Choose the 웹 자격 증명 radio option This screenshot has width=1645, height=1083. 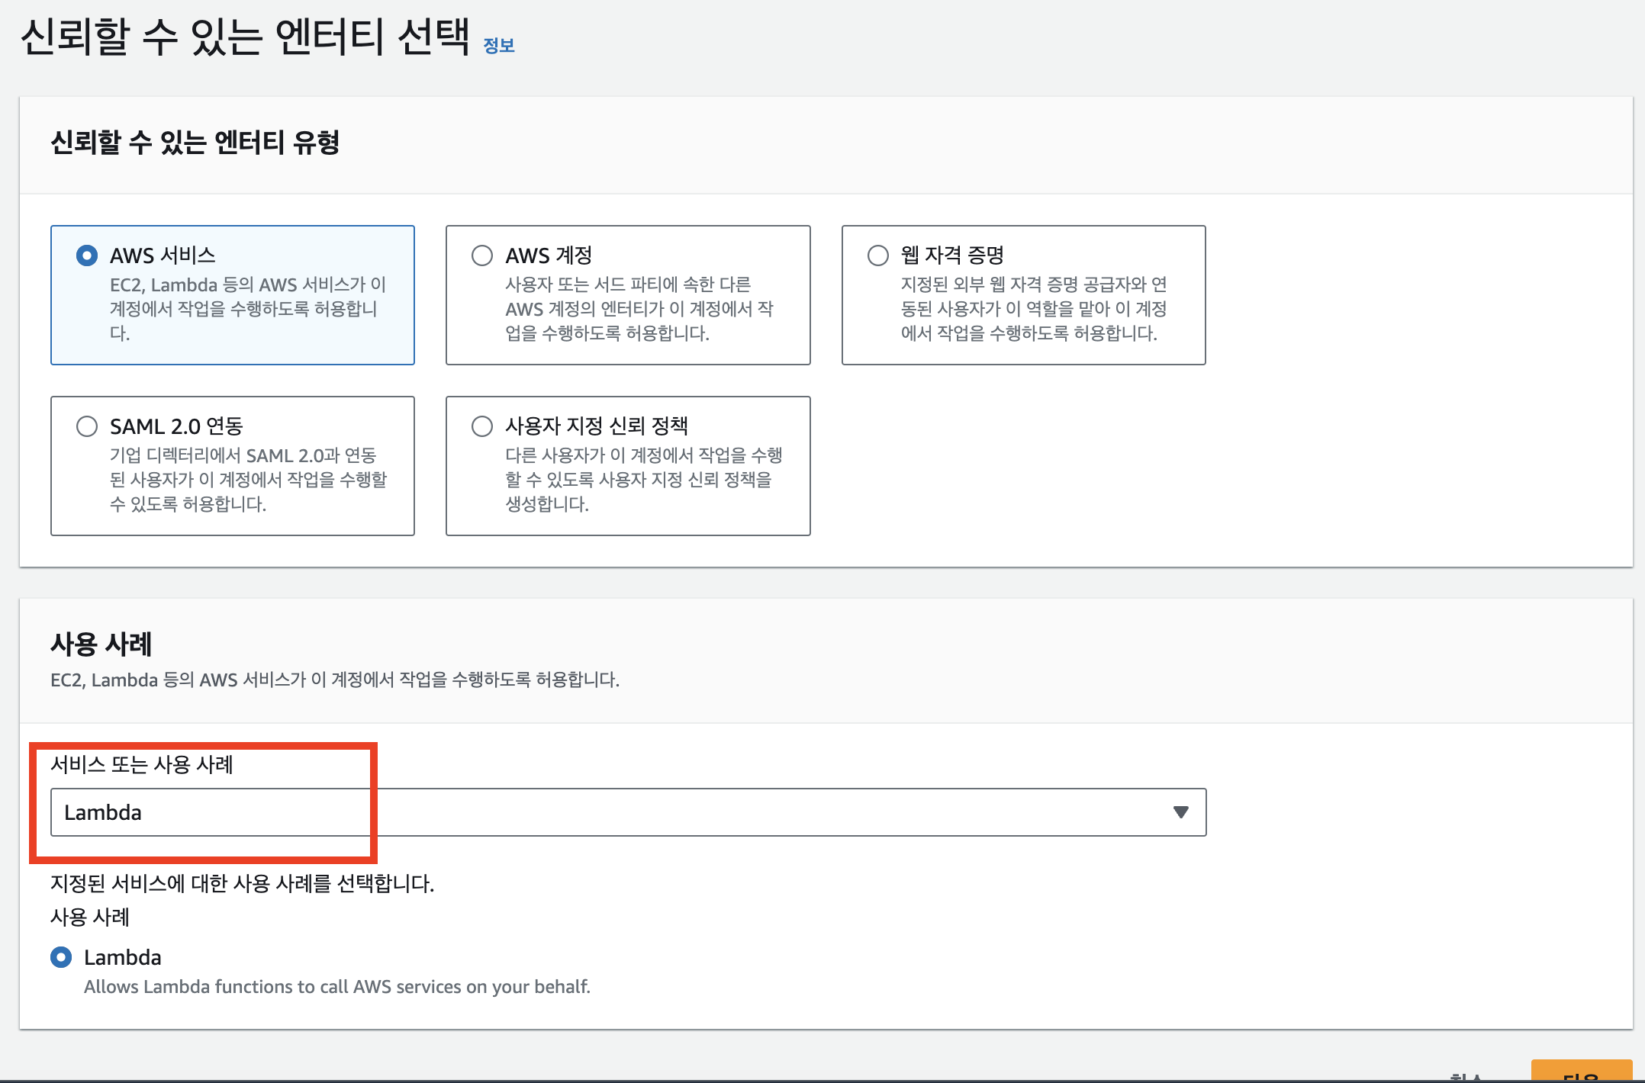pyautogui.click(x=877, y=255)
